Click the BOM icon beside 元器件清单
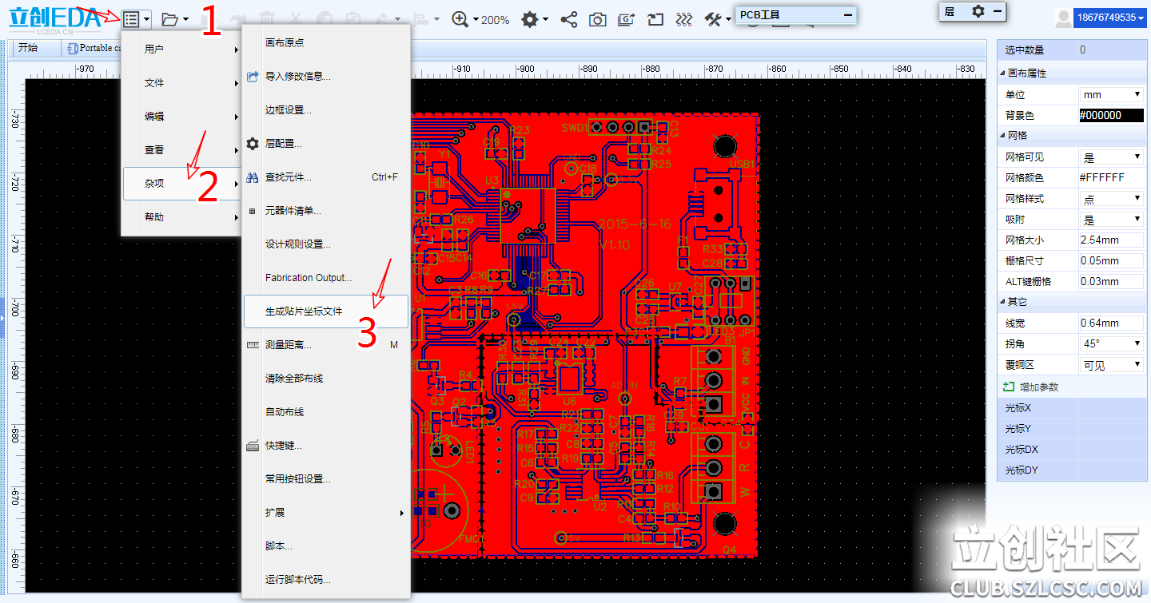 coord(253,211)
